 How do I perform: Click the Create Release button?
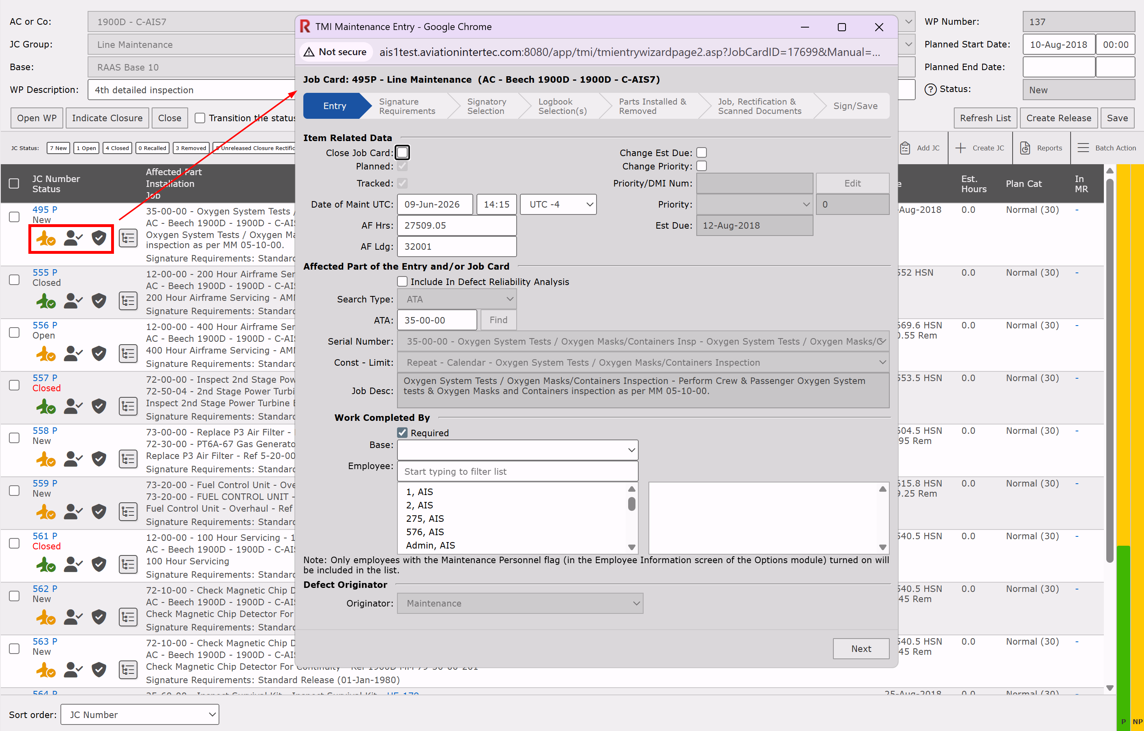(1058, 118)
